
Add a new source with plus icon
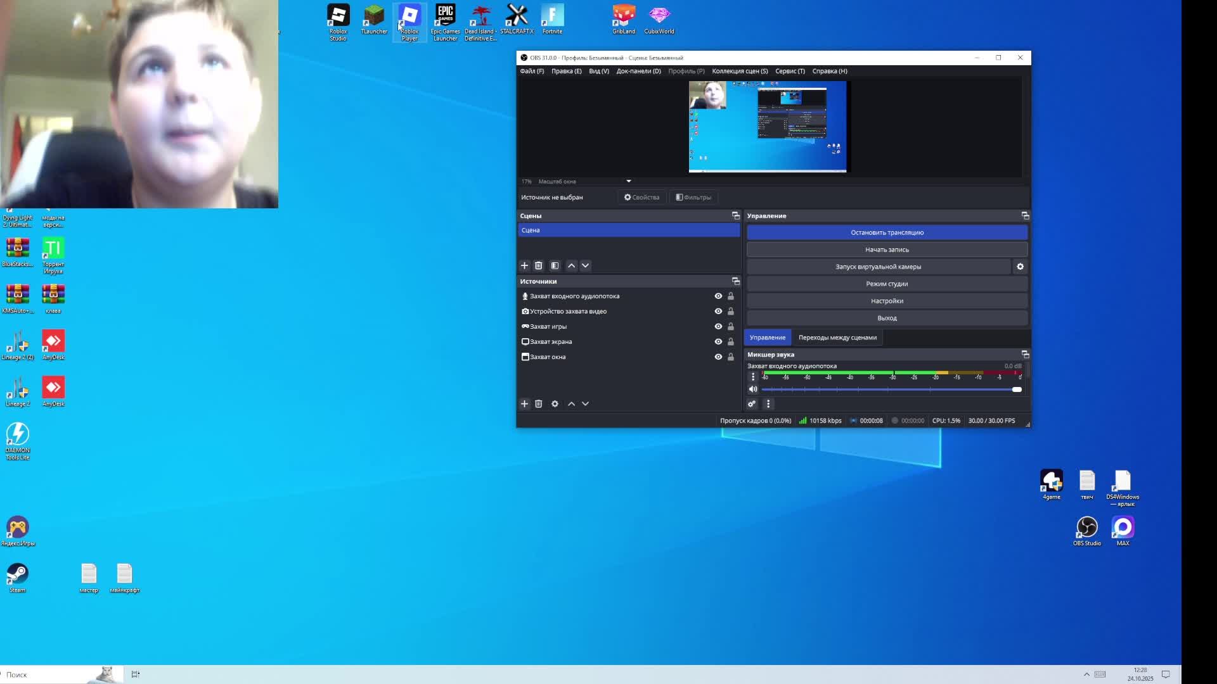tap(524, 404)
